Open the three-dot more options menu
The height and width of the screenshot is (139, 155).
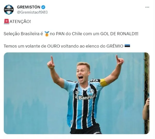(147, 7)
